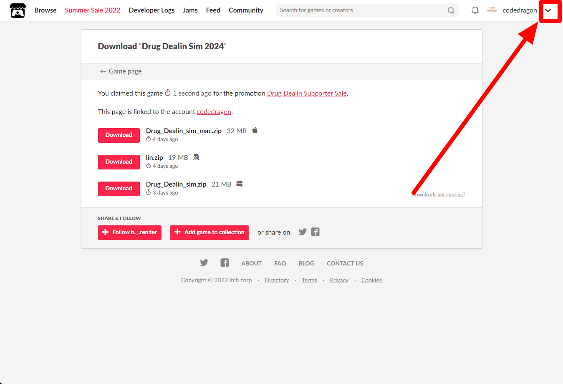Open CONTACT US footer link
Viewport: 563px width, 384px height.
click(345, 263)
